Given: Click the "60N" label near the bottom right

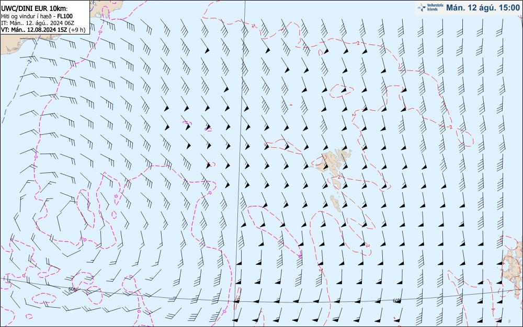Looking at the screenshot, I should point(396,301).
